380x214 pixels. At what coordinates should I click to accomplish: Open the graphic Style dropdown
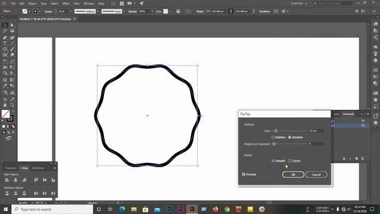[170, 11]
